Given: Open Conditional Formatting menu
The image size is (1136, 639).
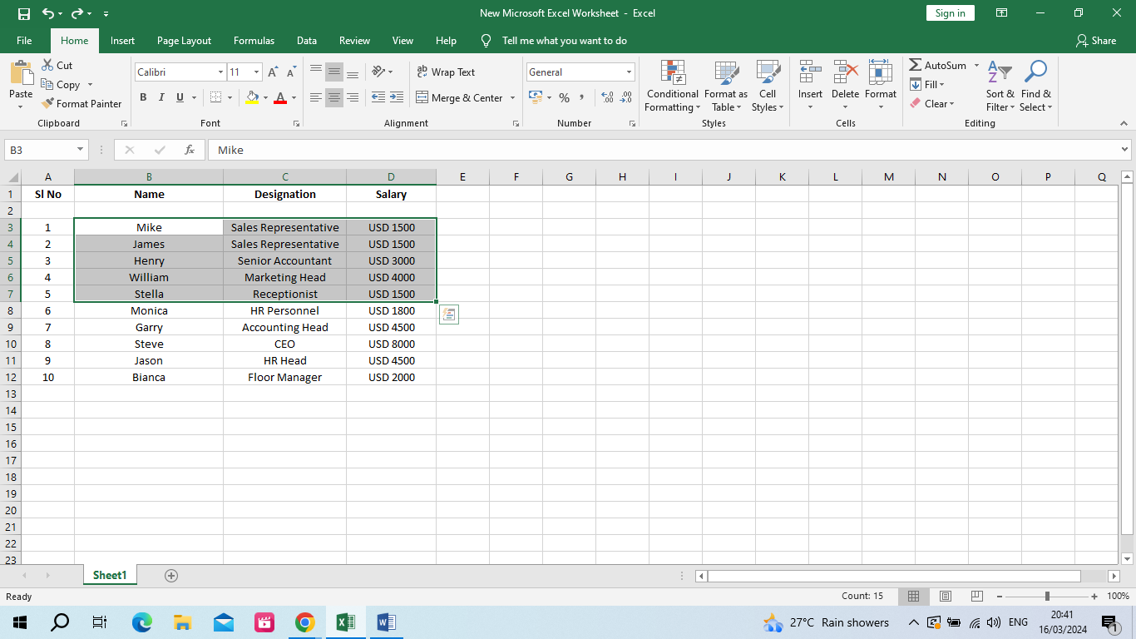Looking at the screenshot, I should pos(672,86).
